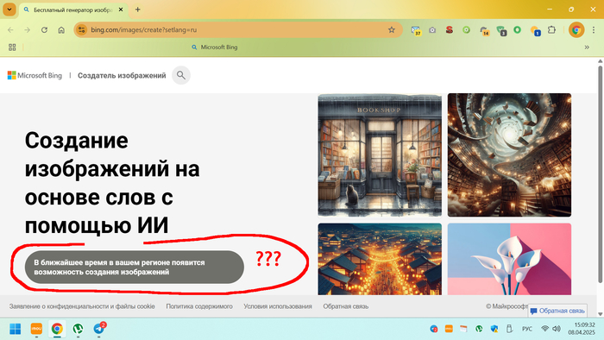
Task: Open Условия использования link
Action: click(x=278, y=306)
